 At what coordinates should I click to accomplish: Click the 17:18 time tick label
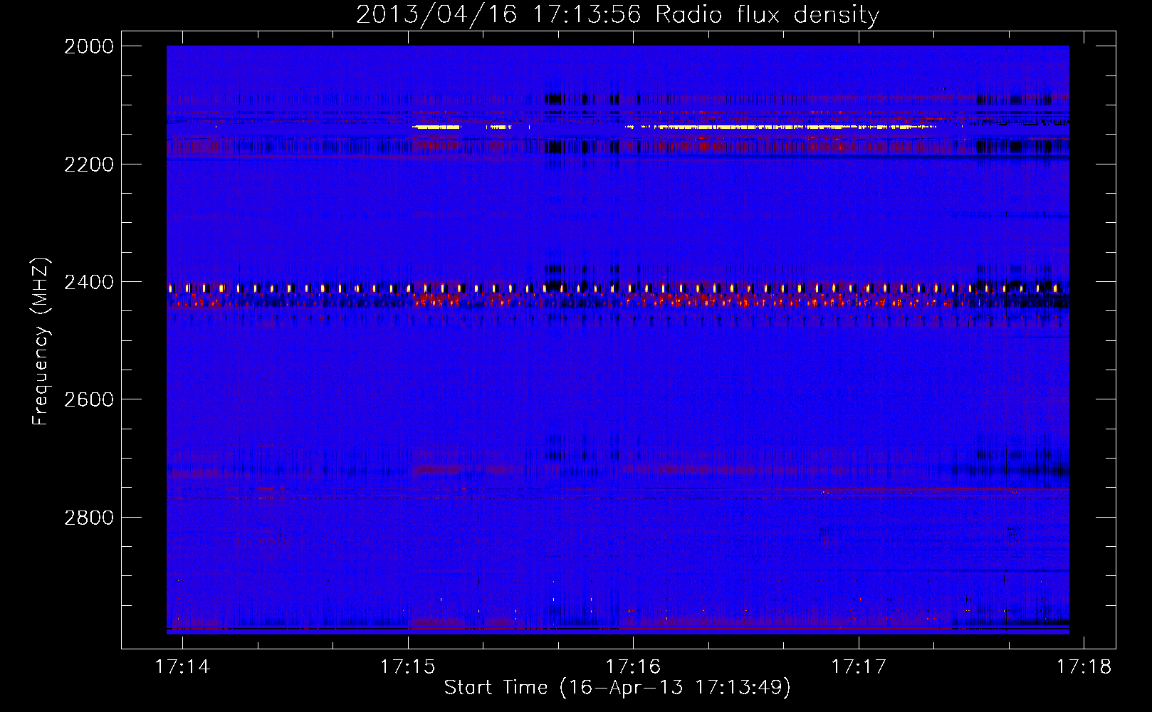coord(1084,667)
